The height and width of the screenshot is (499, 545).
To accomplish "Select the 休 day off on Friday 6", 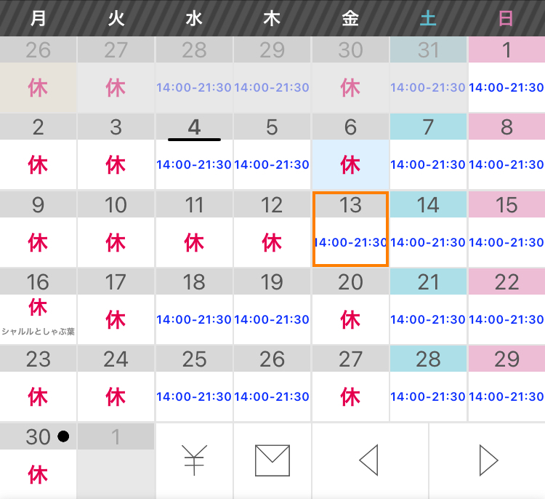I will (350, 164).
